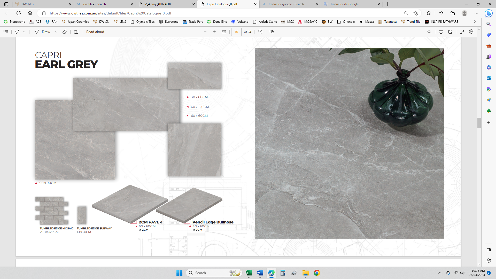Go to browser Home
496x279 pixels.
coord(30,13)
